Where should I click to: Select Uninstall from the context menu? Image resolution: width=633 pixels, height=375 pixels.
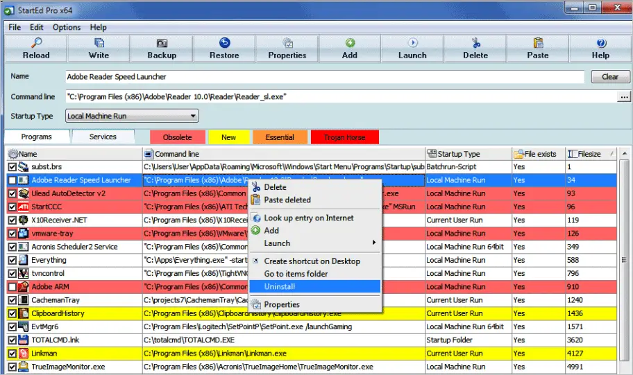[x=280, y=286]
